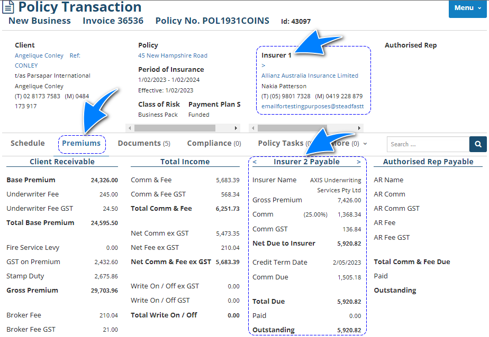Click Gross Premium value 29,703.96

pyautogui.click(x=104, y=291)
